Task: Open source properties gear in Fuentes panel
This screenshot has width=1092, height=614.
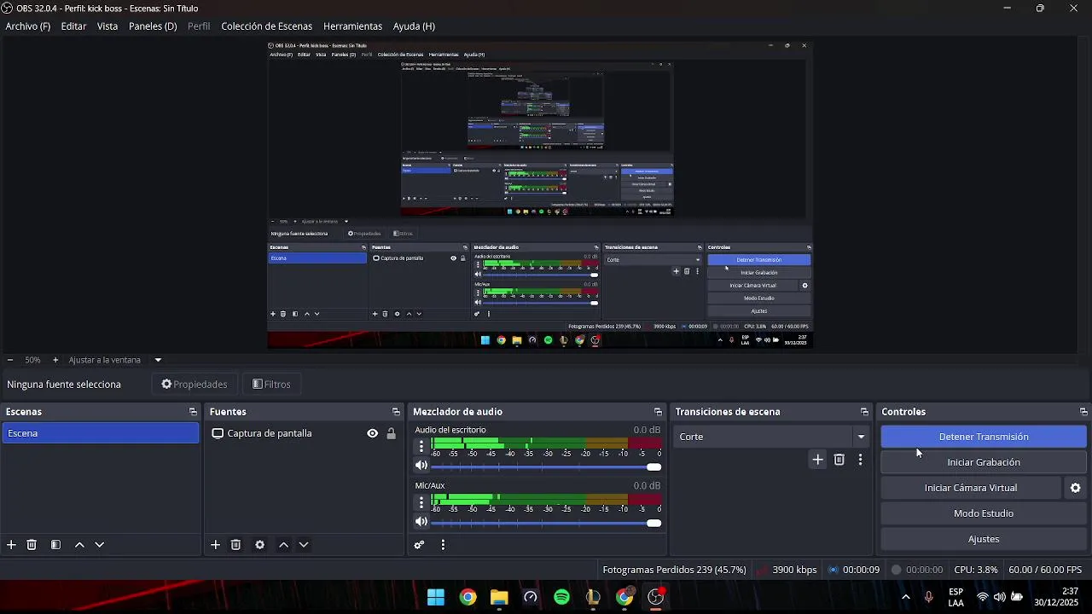Action: [260, 545]
